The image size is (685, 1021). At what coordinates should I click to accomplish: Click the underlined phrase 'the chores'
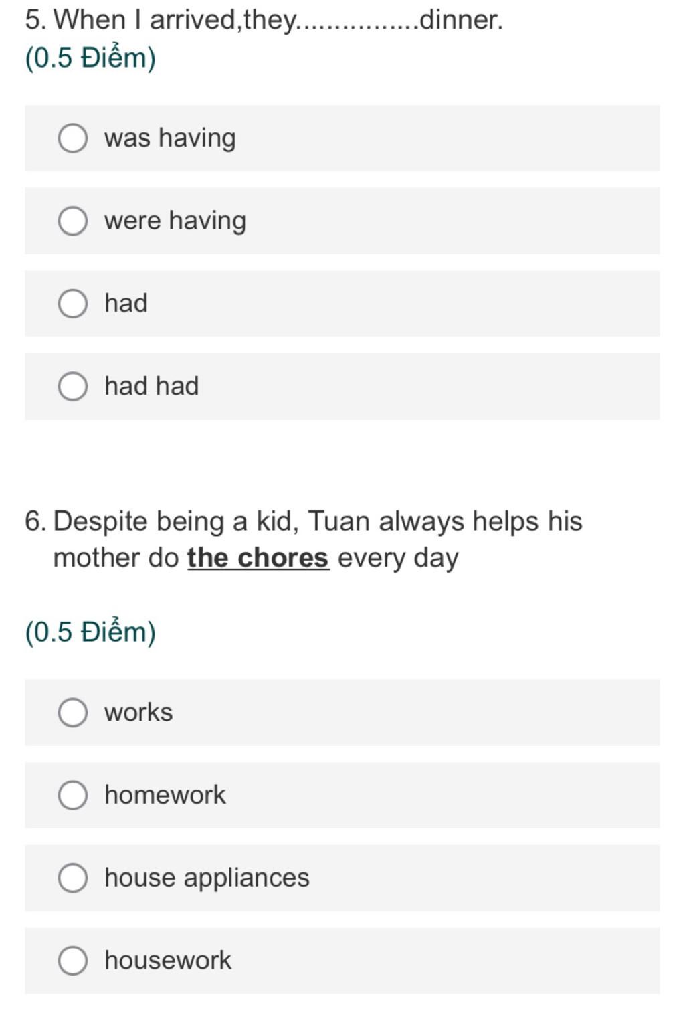pos(258,558)
